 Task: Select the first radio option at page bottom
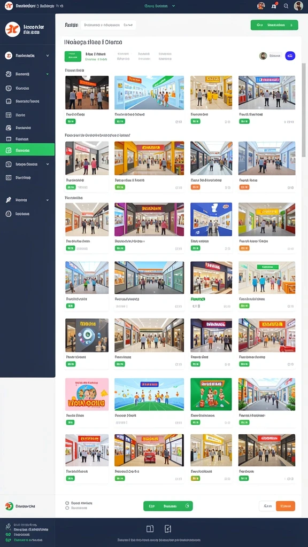pyautogui.click(x=67, y=503)
